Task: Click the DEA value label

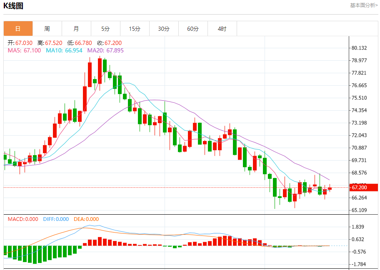Action: (x=86, y=219)
